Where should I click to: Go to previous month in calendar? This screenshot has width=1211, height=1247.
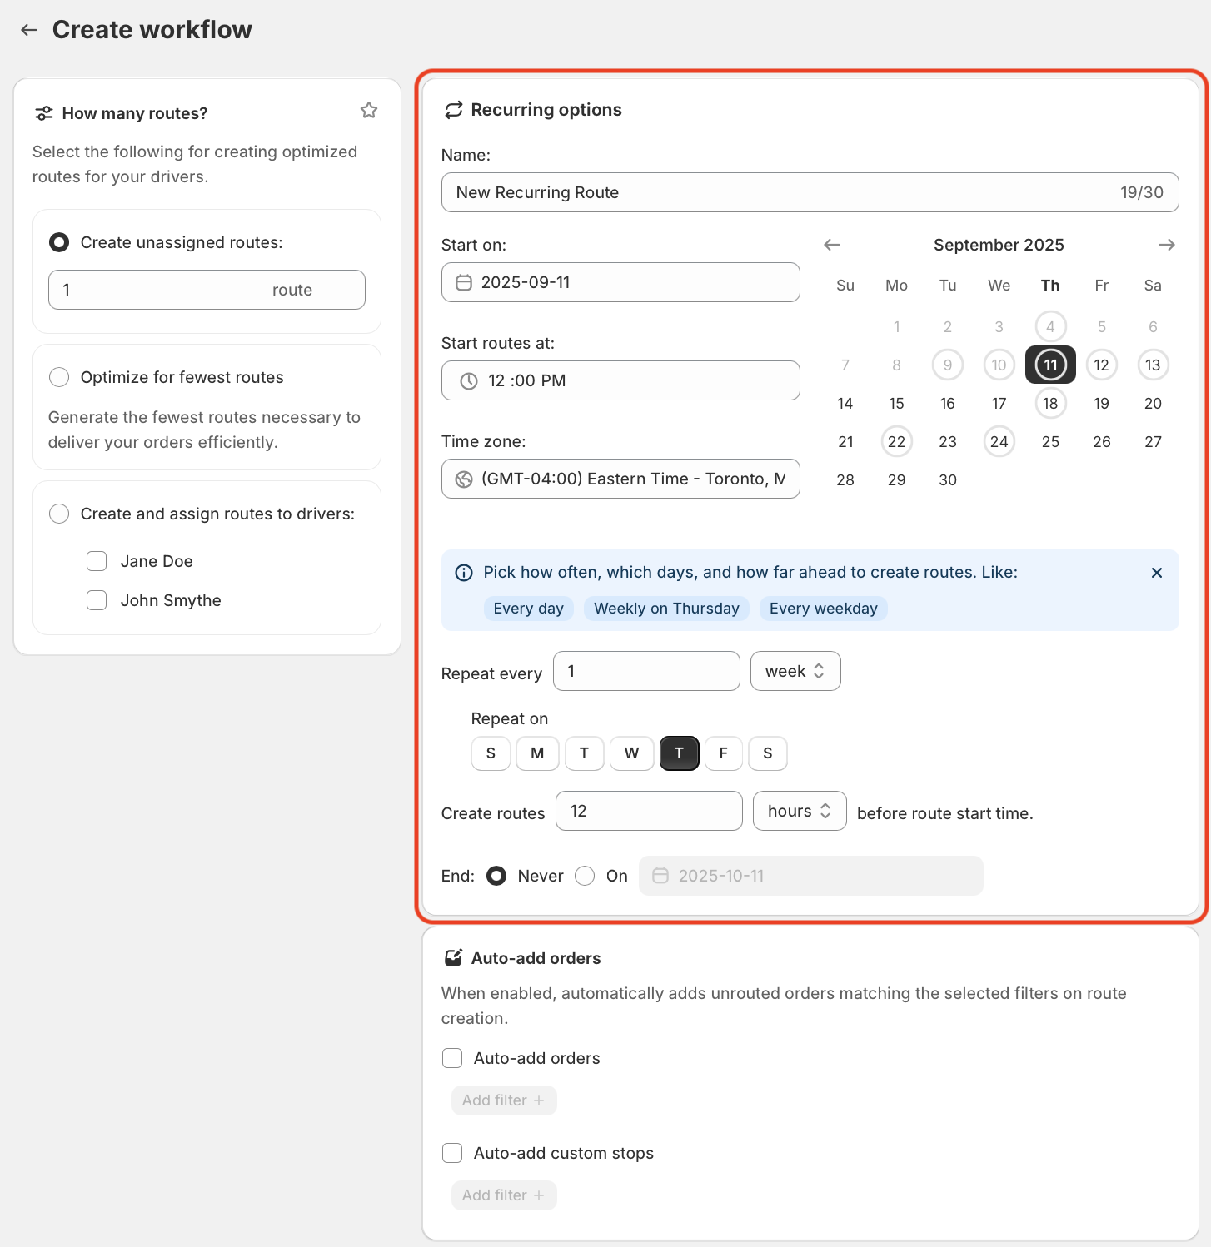831,245
